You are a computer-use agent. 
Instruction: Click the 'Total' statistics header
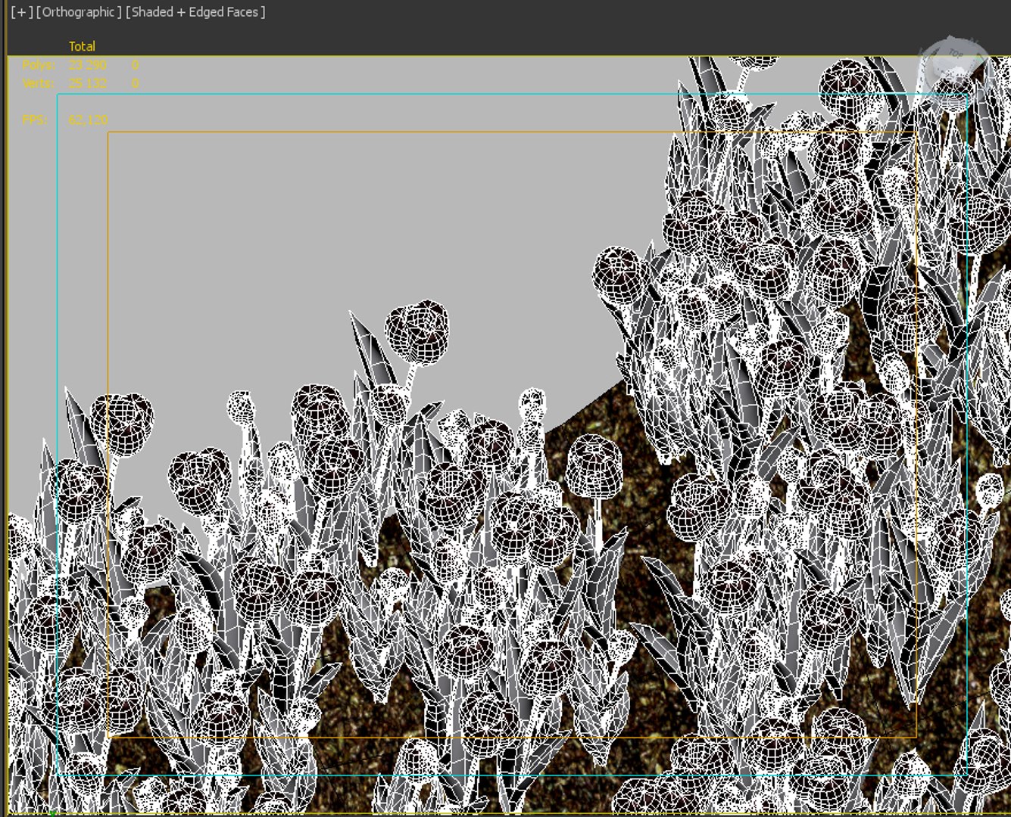(82, 46)
